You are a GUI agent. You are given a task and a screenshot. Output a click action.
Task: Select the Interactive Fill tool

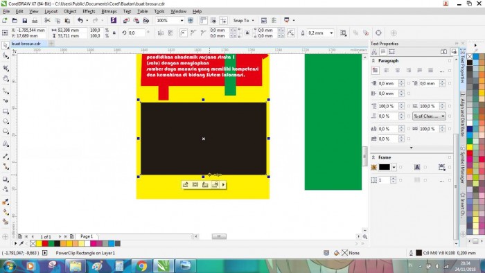6,212
